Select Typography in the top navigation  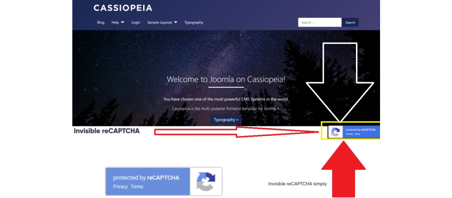click(194, 23)
